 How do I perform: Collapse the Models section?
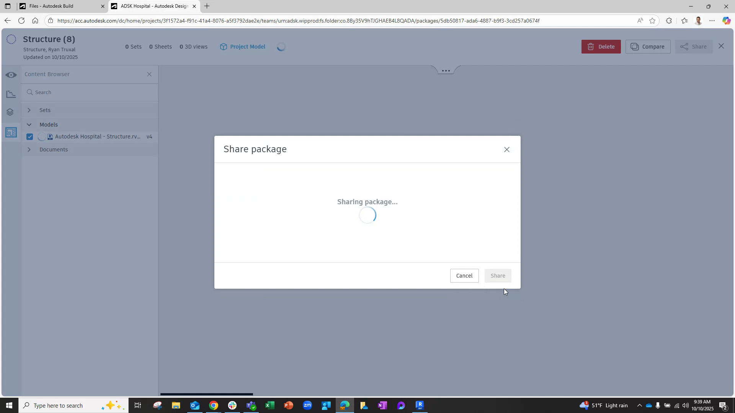coord(29,124)
